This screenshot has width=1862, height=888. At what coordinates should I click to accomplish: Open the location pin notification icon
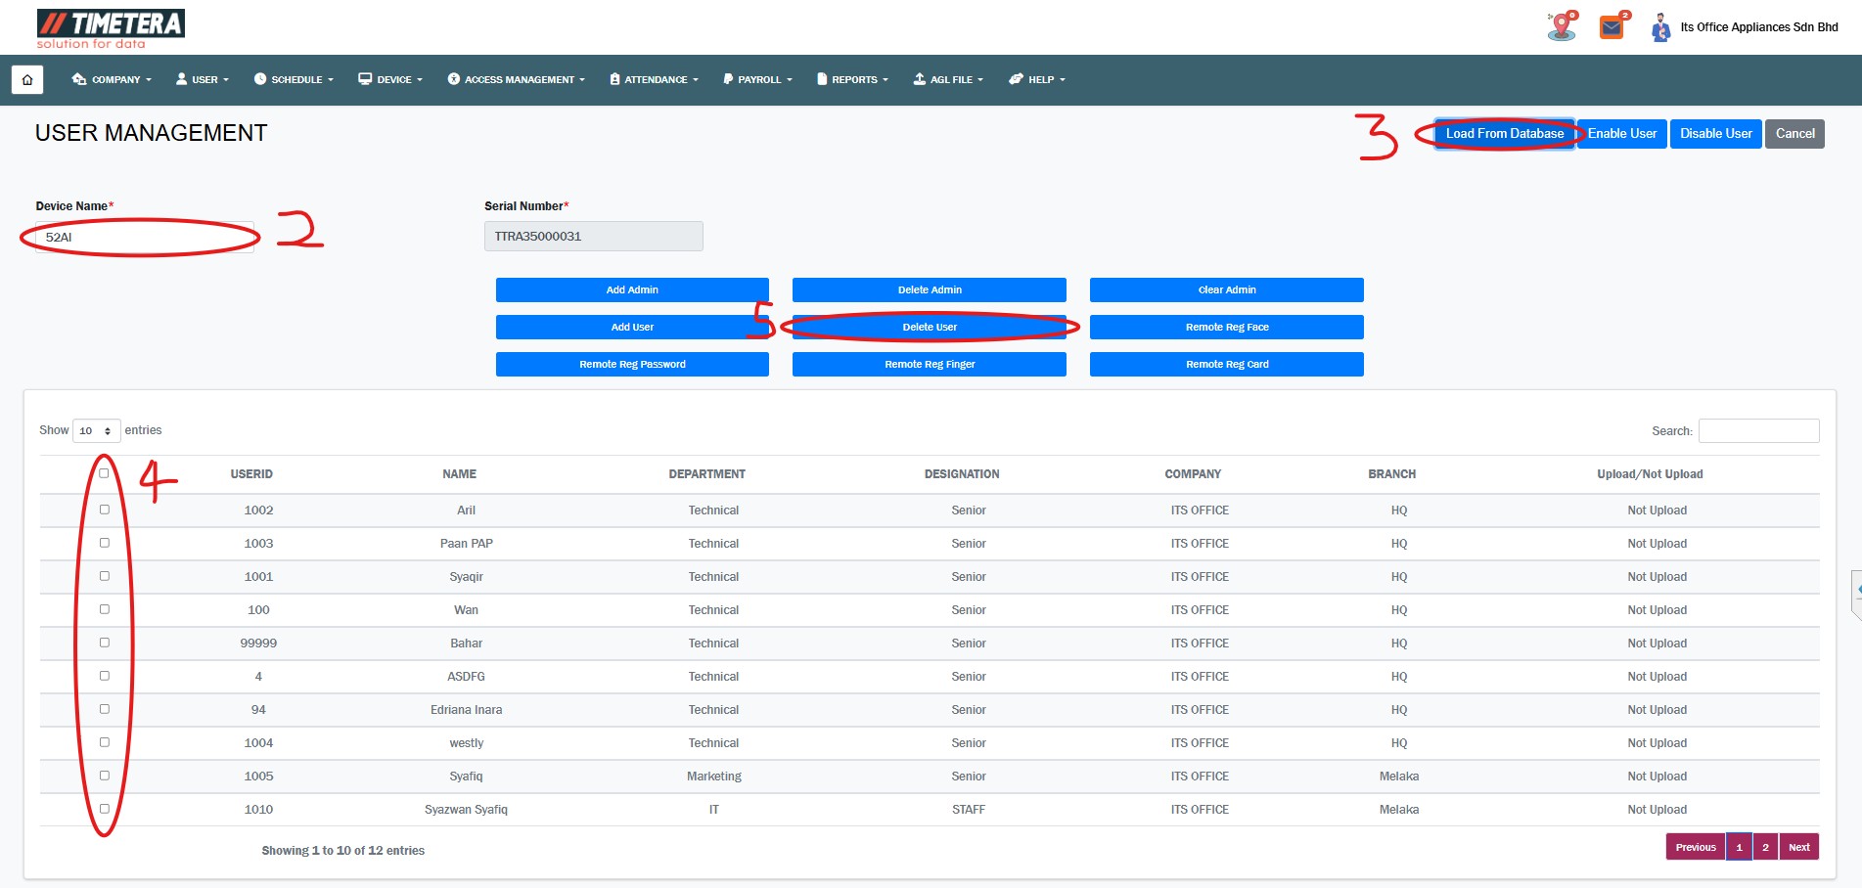(x=1563, y=26)
